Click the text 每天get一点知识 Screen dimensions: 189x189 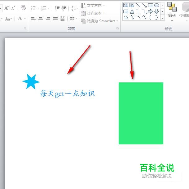pos(67,94)
